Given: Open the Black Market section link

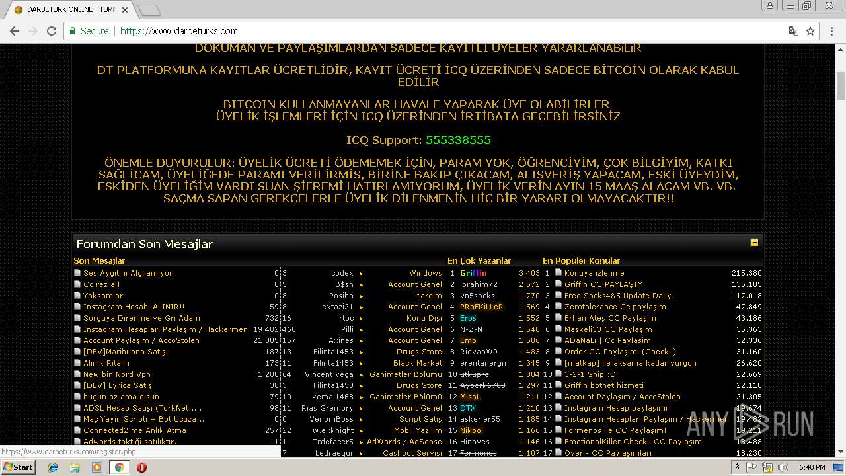Looking at the screenshot, I should pos(418,363).
